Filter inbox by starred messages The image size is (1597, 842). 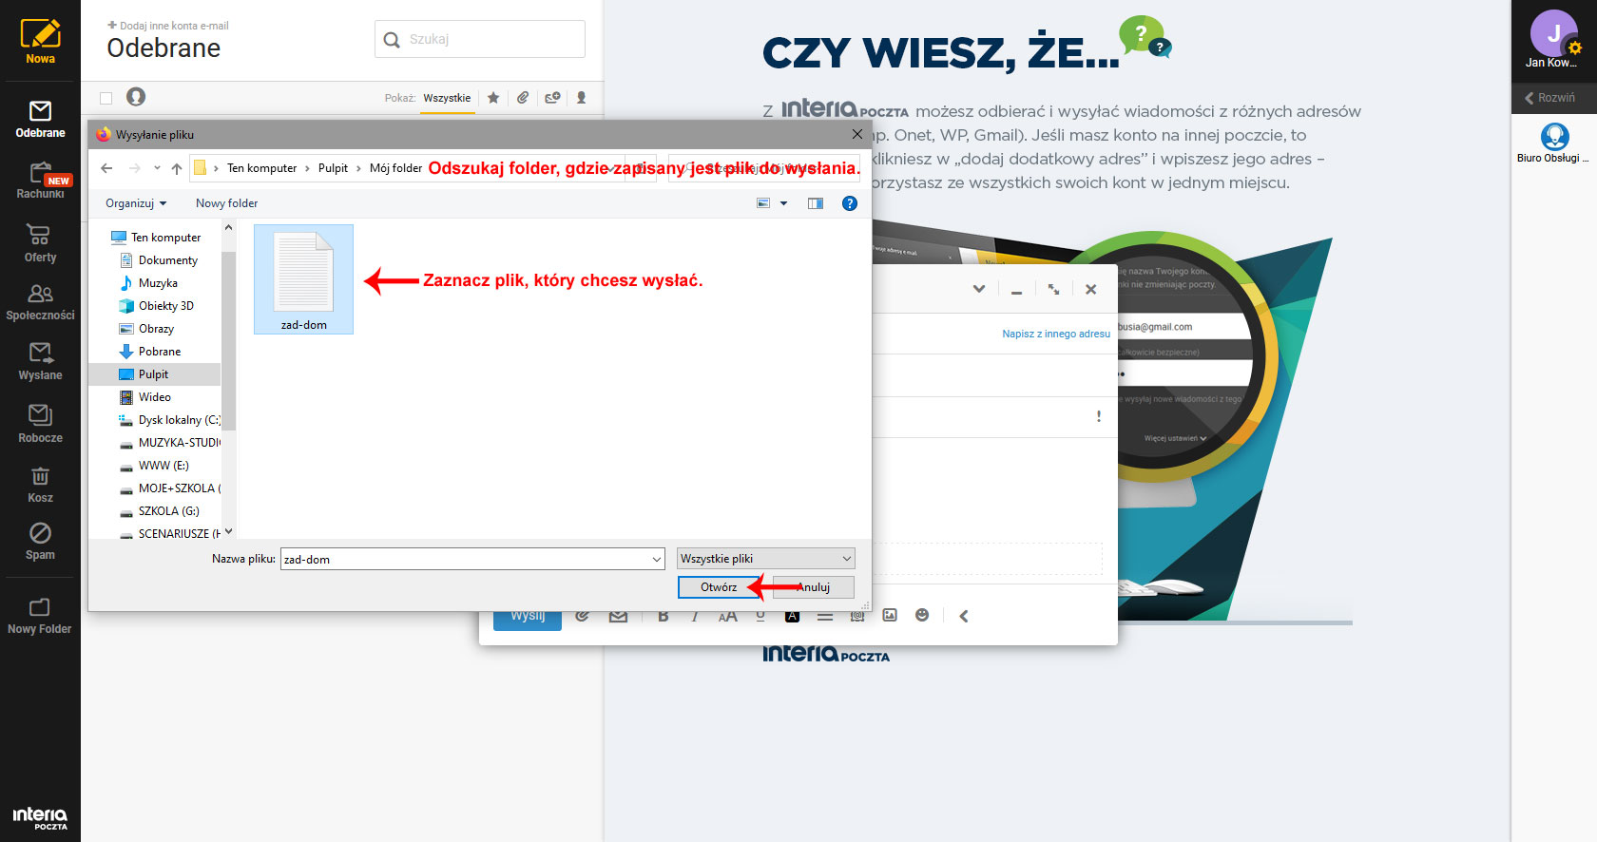click(x=493, y=98)
